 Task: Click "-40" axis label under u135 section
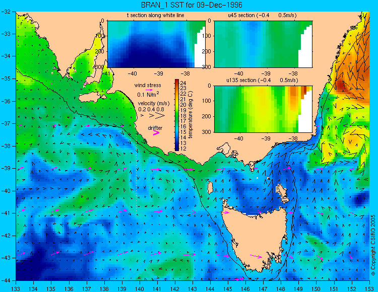[238, 138]
